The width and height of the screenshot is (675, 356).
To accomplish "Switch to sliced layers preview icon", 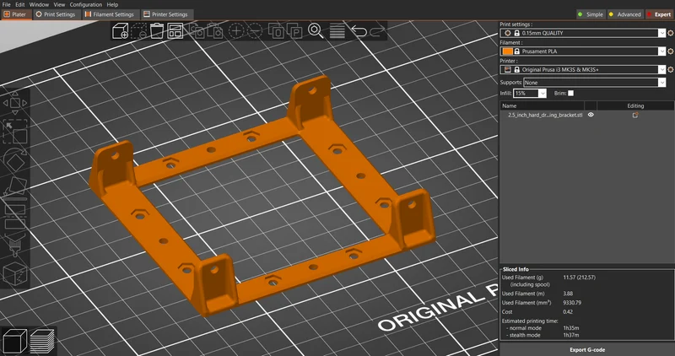I will (42, 341).
